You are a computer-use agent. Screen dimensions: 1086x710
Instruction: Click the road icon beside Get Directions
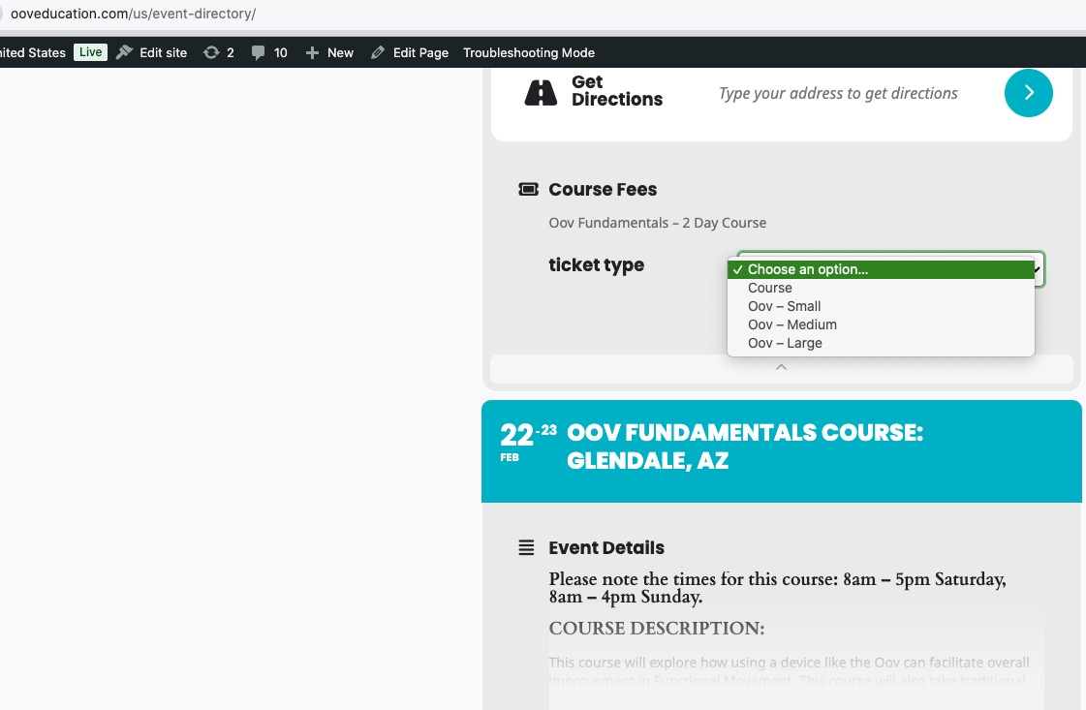(541, 92)
